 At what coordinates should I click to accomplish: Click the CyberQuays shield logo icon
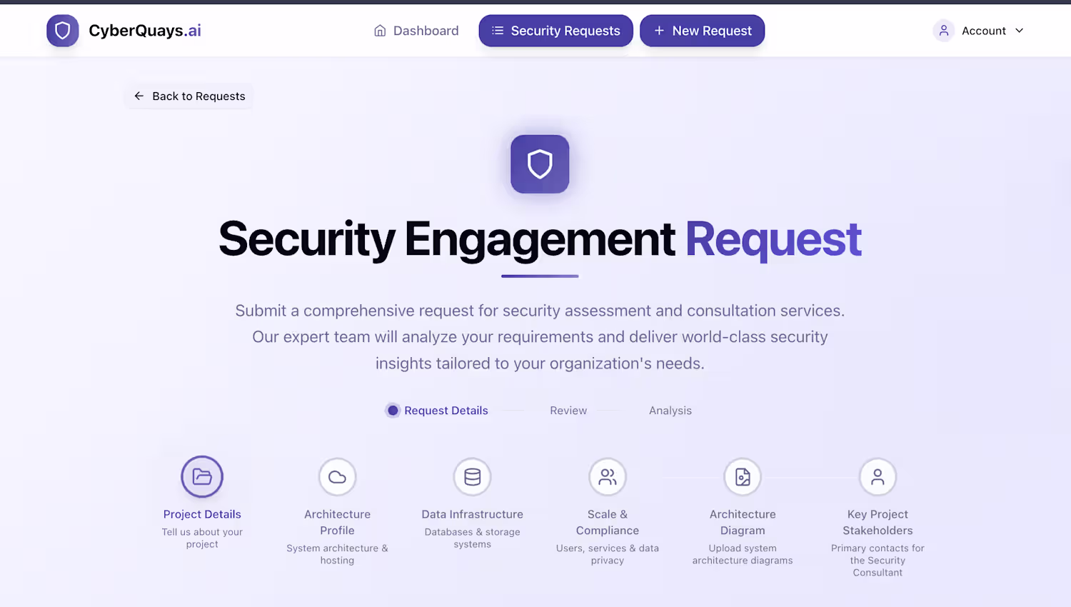click(x=63, y=31)
